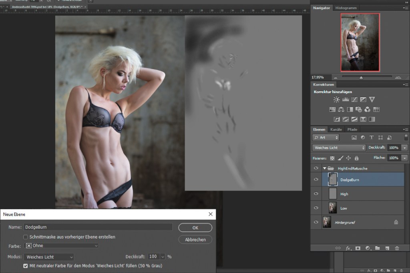Image resolution: width=410 pixels, height=273 pixels.
Task: Add a Selective Color adjustment layer
Action: tap(363, 119)
